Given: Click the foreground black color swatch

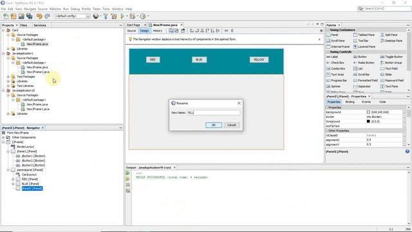Looking at the screenshot, I should 368,122.
